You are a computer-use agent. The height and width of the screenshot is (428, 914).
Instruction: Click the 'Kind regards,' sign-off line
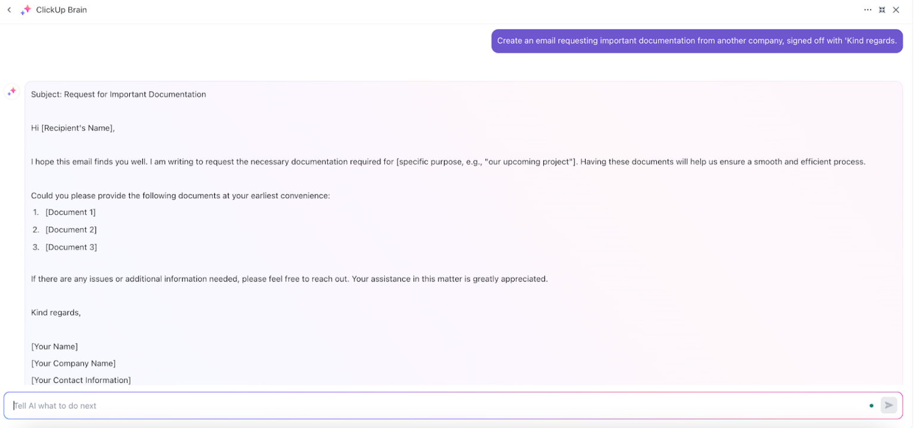pyautogui.click(x=55, y=312)
